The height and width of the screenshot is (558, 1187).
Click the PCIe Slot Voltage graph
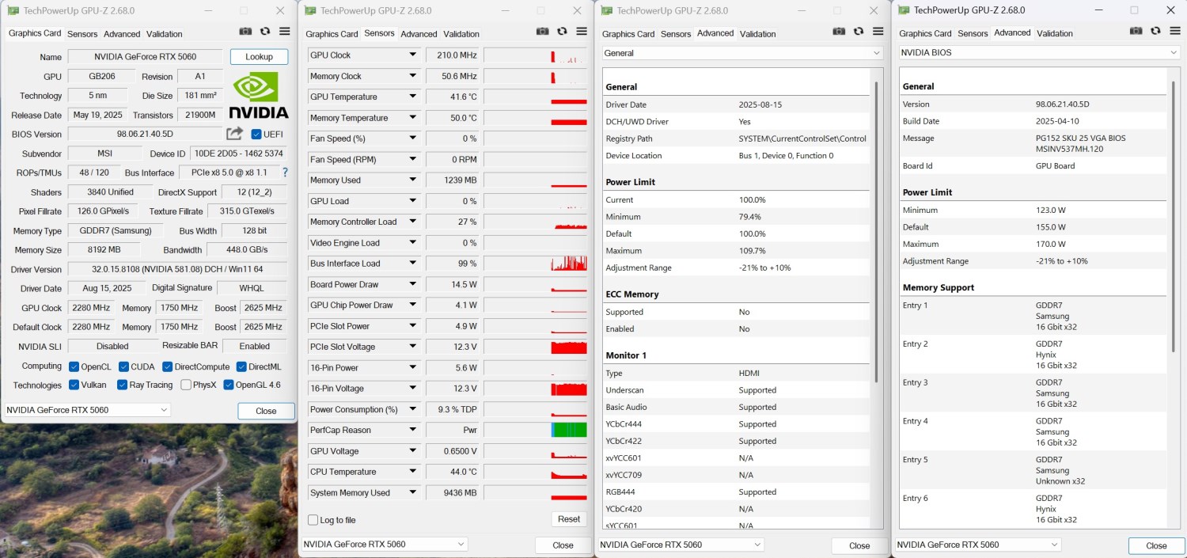(x=536, y=347)
